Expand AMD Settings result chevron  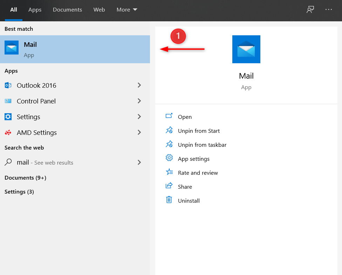click(139, 132)
